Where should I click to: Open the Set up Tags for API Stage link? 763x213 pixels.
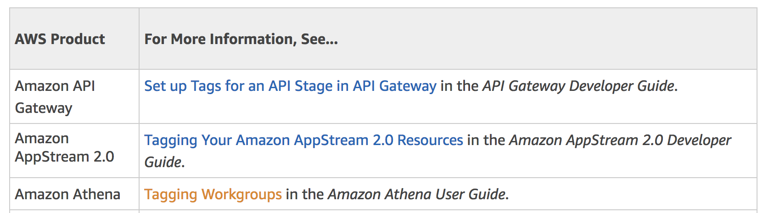coord(290,86)
